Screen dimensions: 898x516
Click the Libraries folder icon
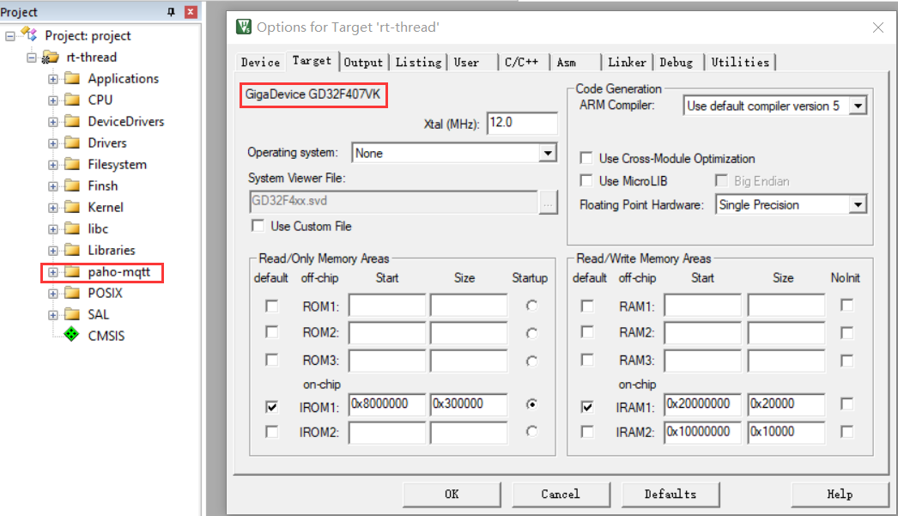72,250
